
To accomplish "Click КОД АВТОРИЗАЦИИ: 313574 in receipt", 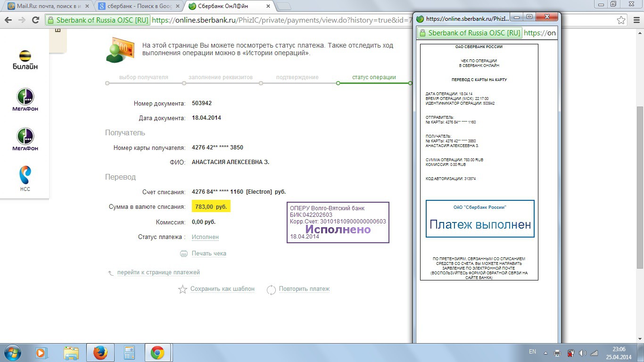I will [x=450, y=179].
